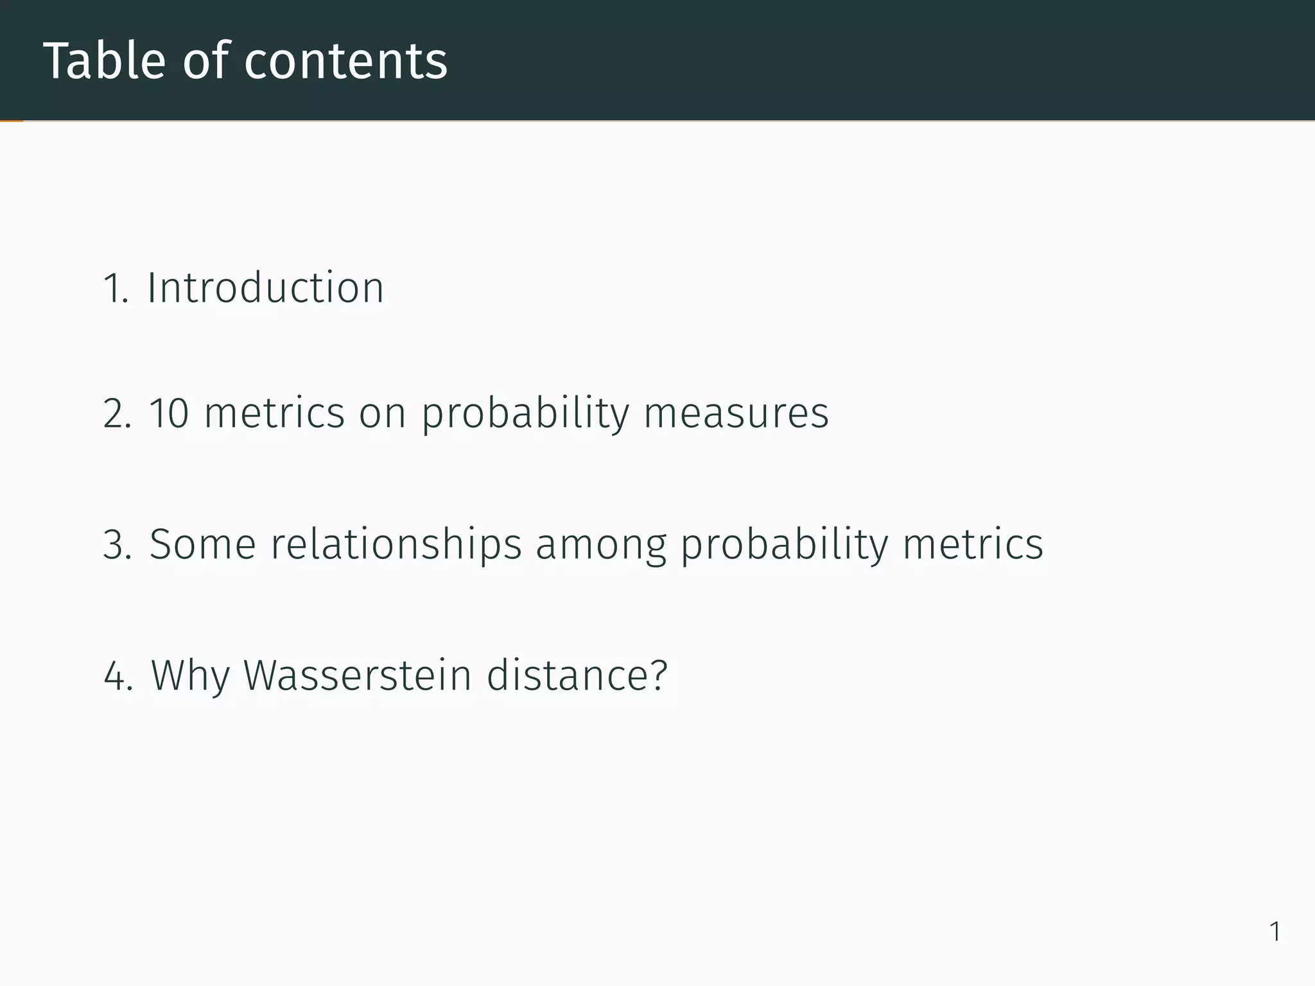The image size is (1315, 986).
Task: Jump to "10 metrics on probability measures"
Action: click(488, 413)
